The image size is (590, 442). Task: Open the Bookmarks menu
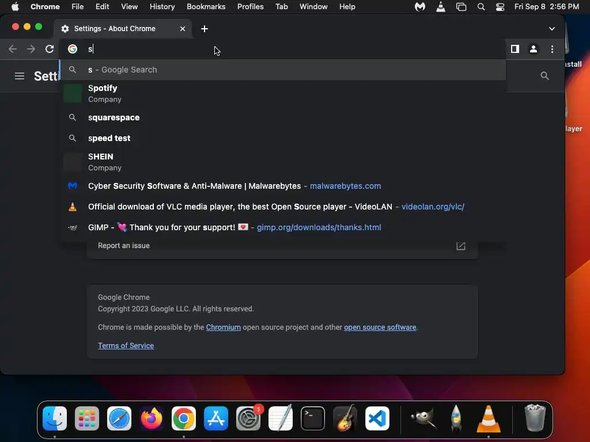[x=206, y=6]
